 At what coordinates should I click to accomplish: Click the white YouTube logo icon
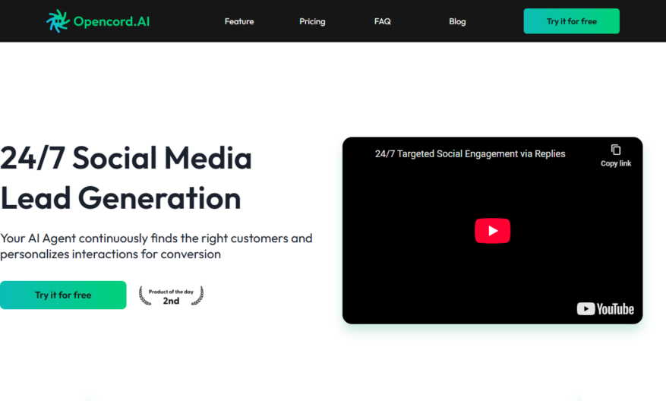pos(586,309)
